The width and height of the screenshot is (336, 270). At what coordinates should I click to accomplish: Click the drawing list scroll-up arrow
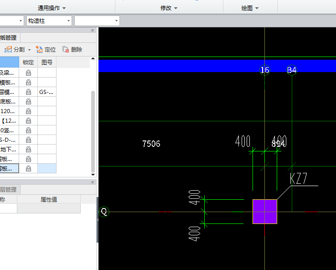pyautogui.click(x=93, y=58)
